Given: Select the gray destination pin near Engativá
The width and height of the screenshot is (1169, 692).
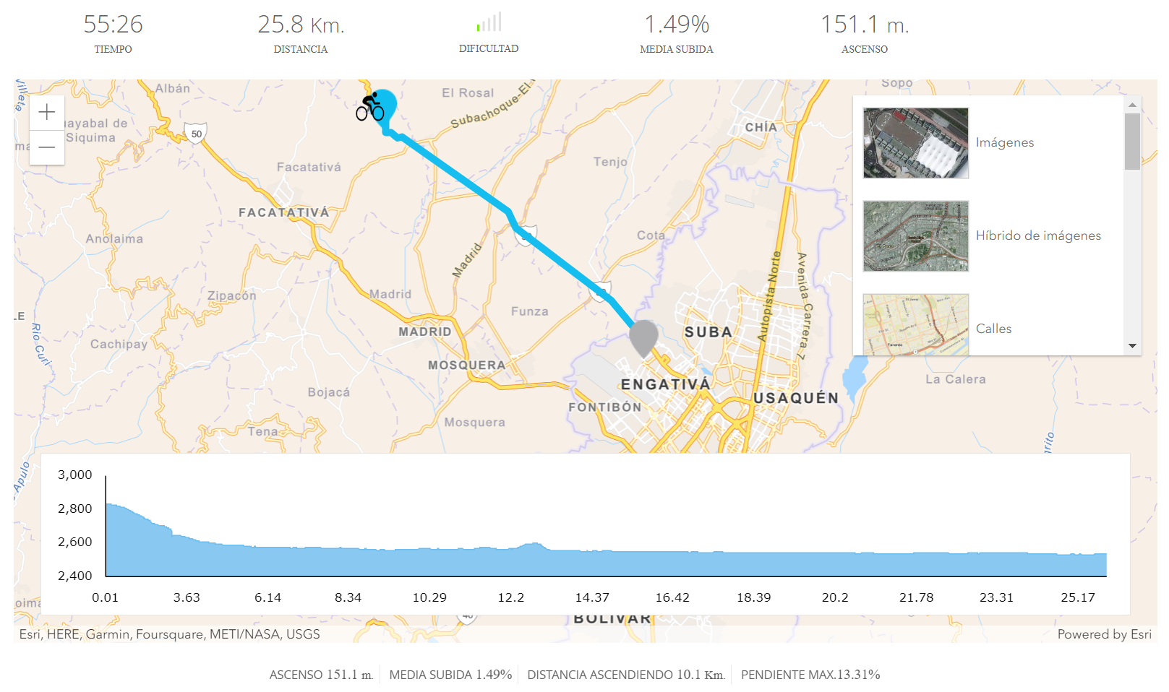Looking at the screenshot, I should click(643, 335).
